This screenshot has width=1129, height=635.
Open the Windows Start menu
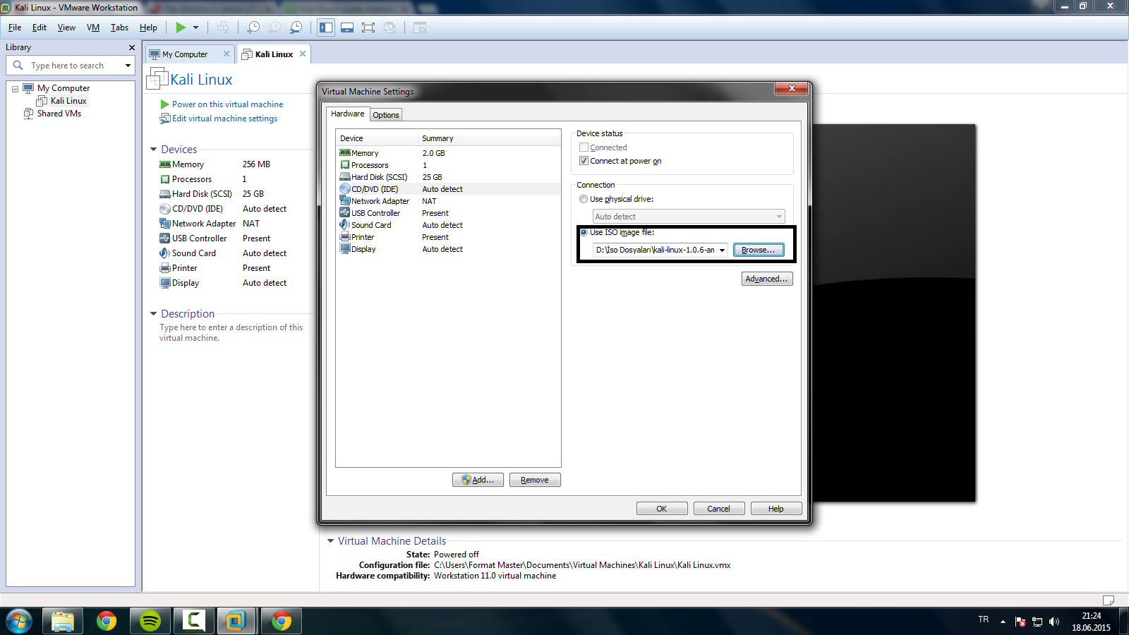tap(19, 622)
